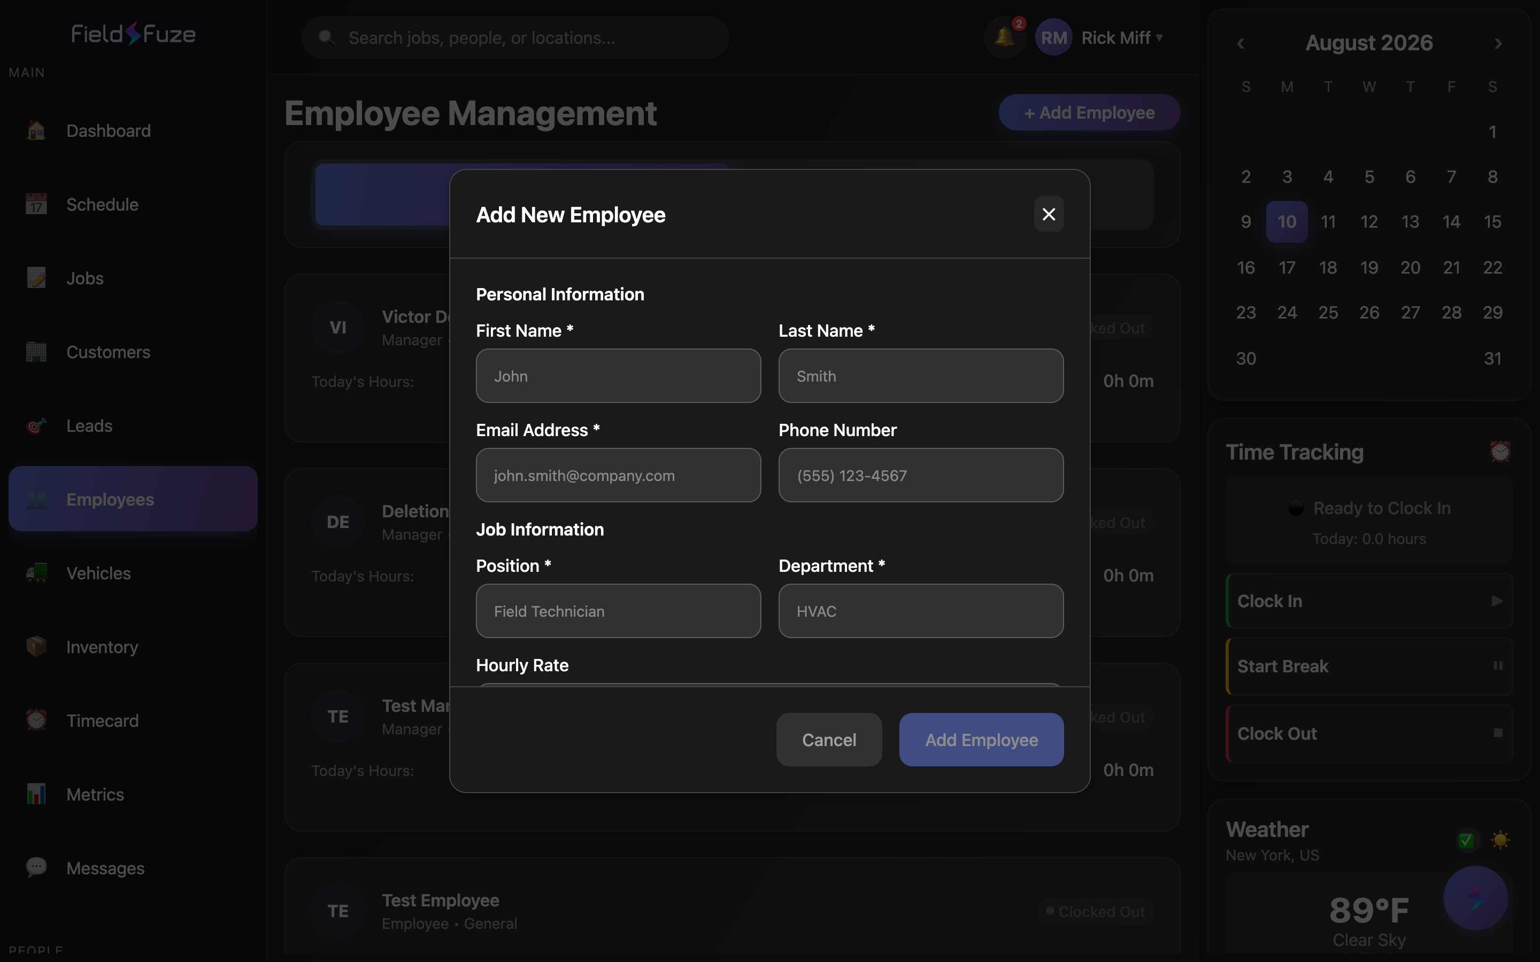Click the FieldFuze logo
The image size is (1540, 962).
click(x=133, y=34)
